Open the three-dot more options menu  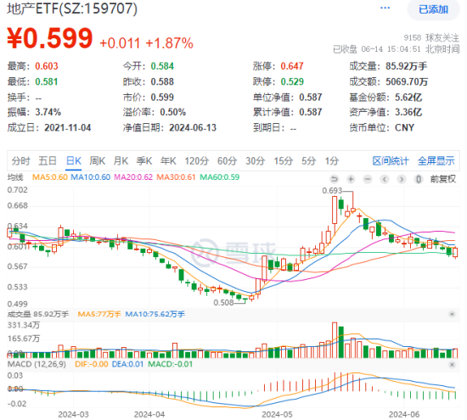pyautogui.click(x=385, y=8)
